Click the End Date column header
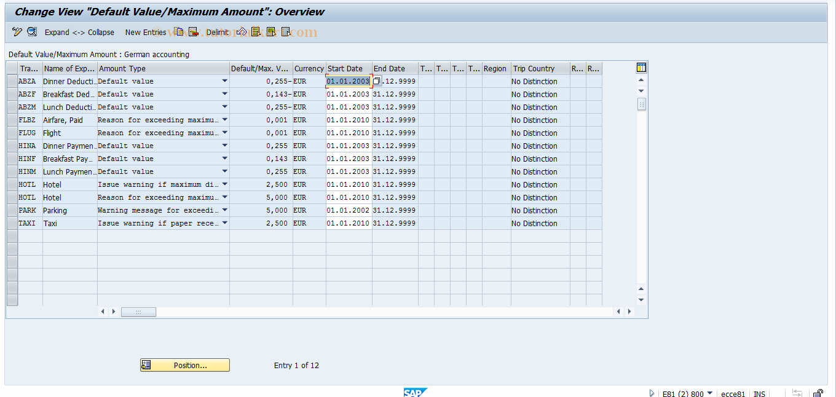 (x=395, y=68)
